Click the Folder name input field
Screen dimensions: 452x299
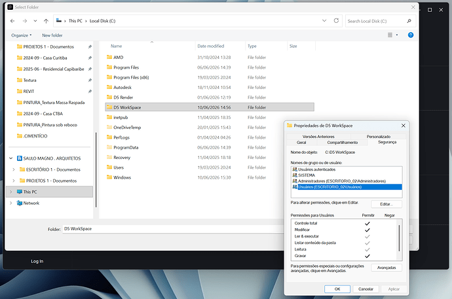pyautogui.click(x=173, y=229)
